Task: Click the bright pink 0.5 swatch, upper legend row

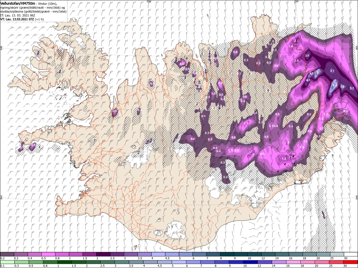Action: pyautogui.click(x=48, y=254)
